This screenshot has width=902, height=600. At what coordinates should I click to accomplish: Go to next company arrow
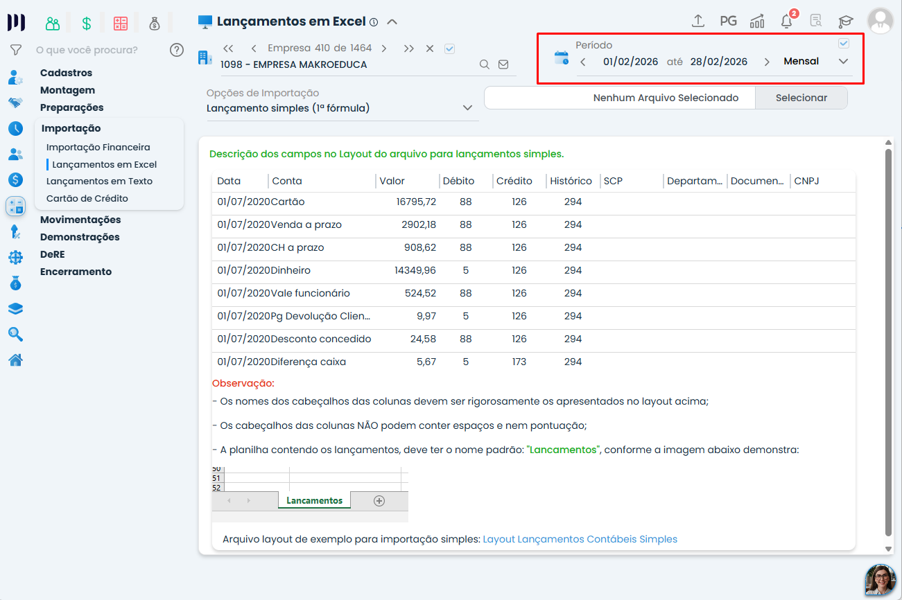(x=384, y=48)
